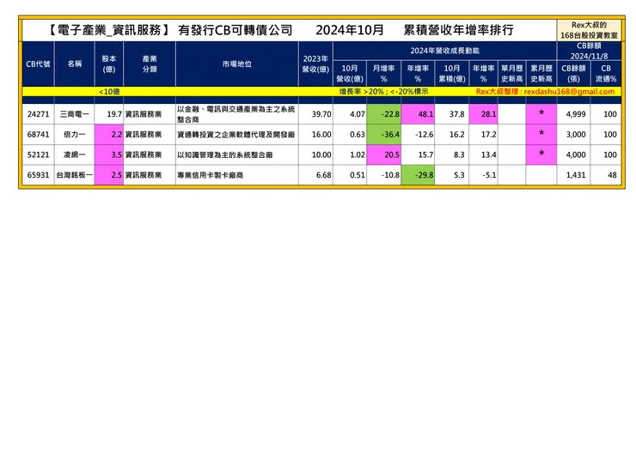Select October revenue value 0.51
Viewport: 636px width, 449px height.
pos(358,175)
